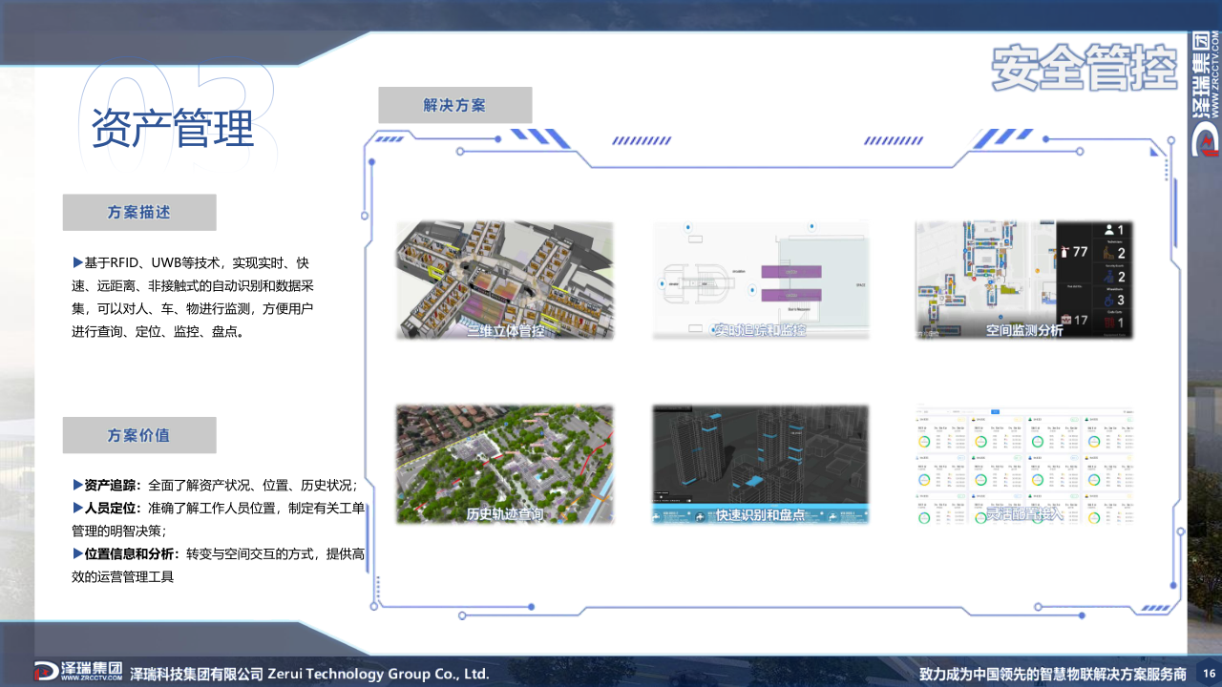Viewport: 1222px width, 687px height.
Task: Open the 灵活配置接入 dashboard image
Action: [1024, 464]
